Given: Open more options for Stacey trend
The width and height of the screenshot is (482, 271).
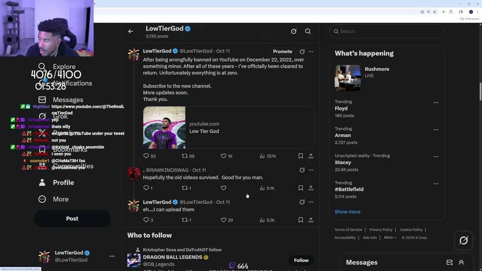Looking at the screenshot, I should [436, 157].
